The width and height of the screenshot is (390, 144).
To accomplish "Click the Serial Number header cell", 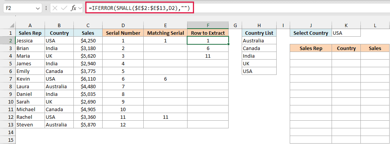I will [123, 33].
